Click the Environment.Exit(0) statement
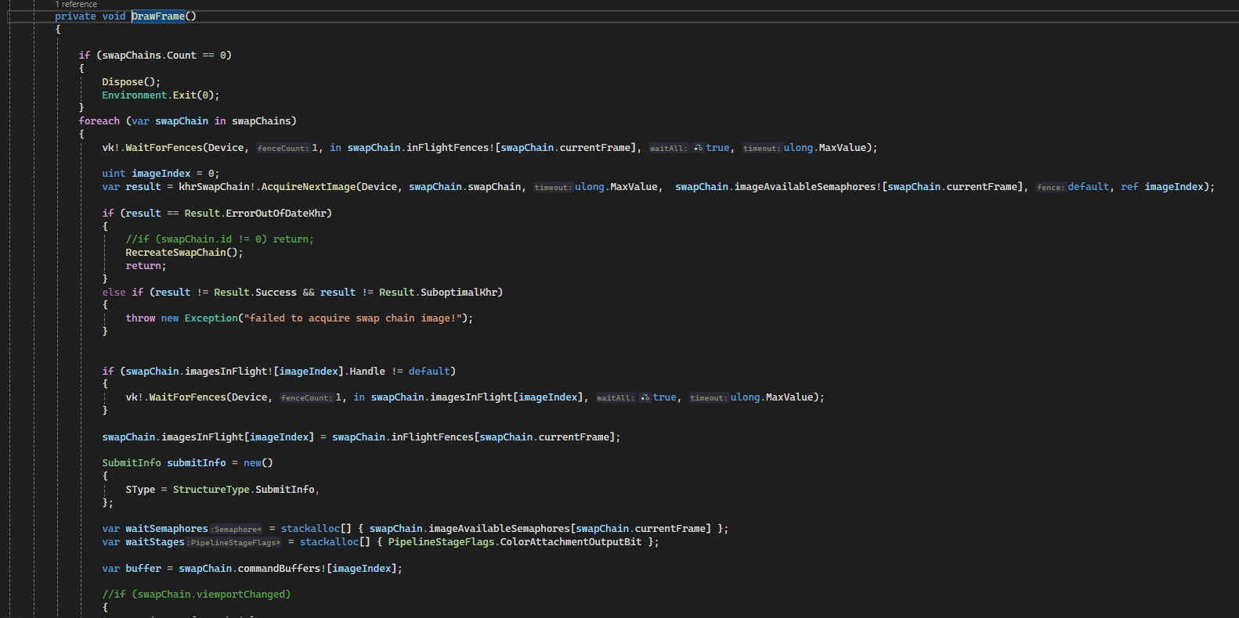The image size is (1239, 618). (x=161, y=95)
